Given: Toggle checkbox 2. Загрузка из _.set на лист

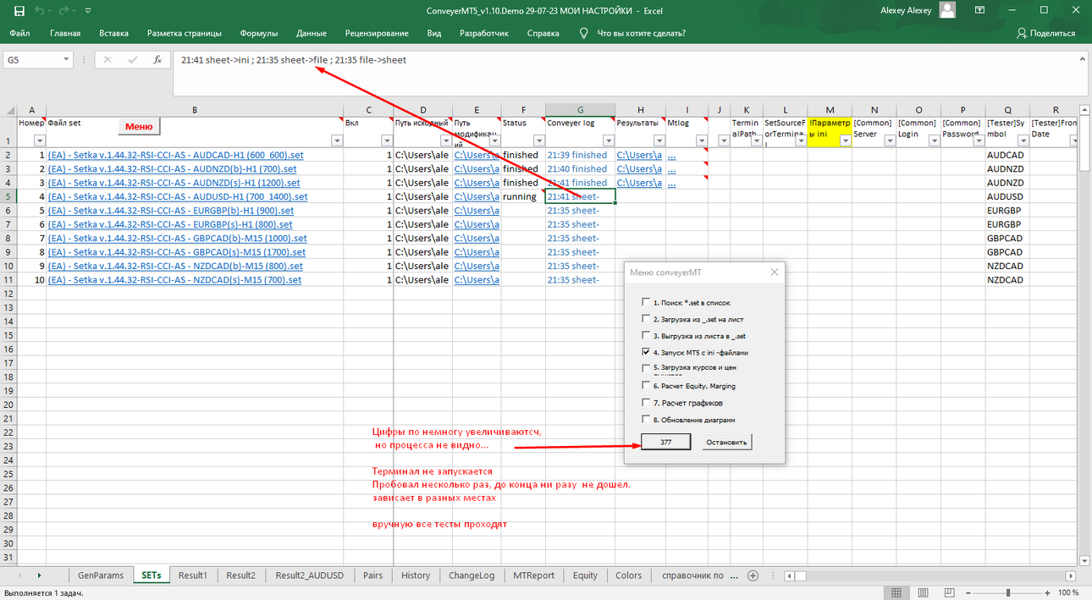Looking at the screenshot, I should (x=646, y=319).
